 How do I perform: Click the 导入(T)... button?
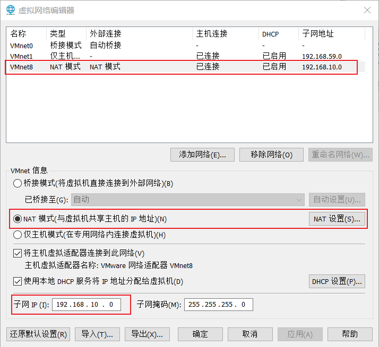pos(97,334)
